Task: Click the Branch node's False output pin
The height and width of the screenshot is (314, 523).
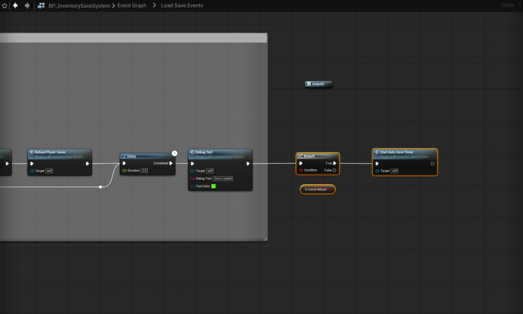Action: click(x=334, y=170)
